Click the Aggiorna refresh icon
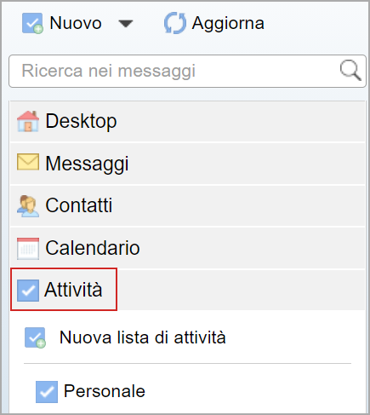This screenshot has height=415, width=370. [x=175, y=23]
